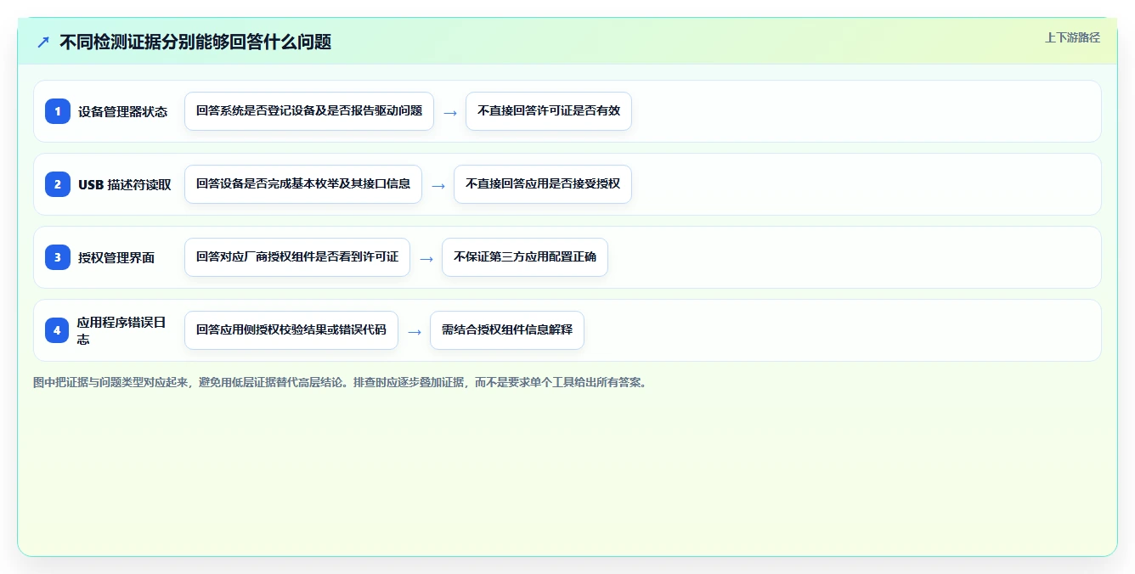This screenshot has width=1135, height=574.
Task: Click the arrow in the USB 描述符读取 row
Action: pos(438,185)
